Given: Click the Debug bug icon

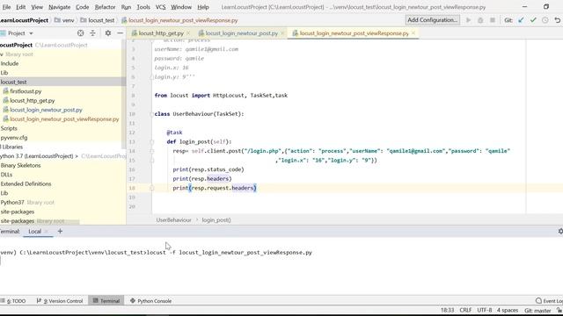Looking at the screenshot, I should point(480,20).
